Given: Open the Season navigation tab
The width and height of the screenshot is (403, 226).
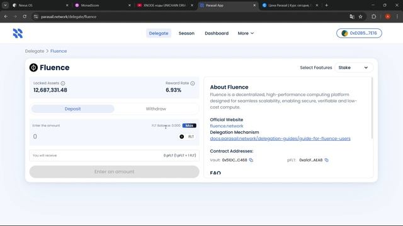Looking at the screenshot, I should [186, 33].
